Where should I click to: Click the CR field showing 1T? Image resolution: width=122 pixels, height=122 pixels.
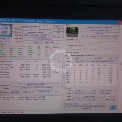(114, 96)
